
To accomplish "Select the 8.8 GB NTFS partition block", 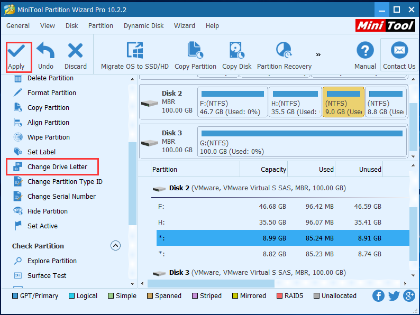I will [x=386, y=102].
